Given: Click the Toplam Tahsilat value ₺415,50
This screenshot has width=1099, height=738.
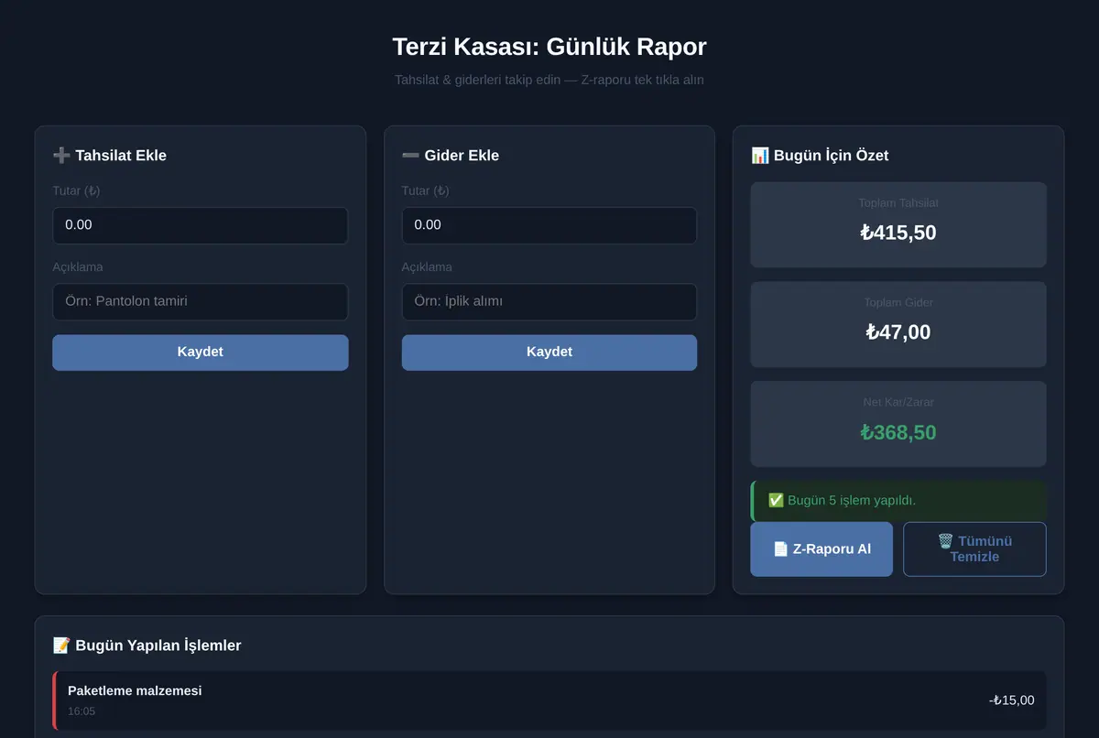Looking at the screenshot, I should click(x=898, y=233).
